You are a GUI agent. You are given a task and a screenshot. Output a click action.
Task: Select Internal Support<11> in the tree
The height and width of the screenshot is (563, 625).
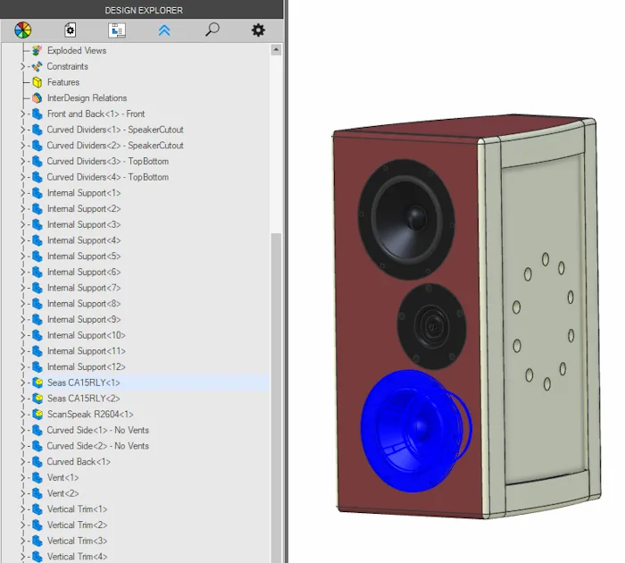86,351
